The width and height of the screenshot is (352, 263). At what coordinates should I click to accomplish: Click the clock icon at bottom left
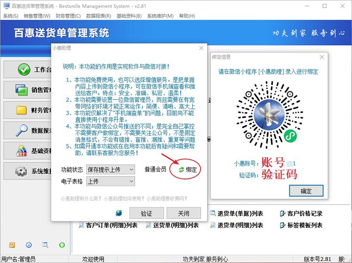29,245
